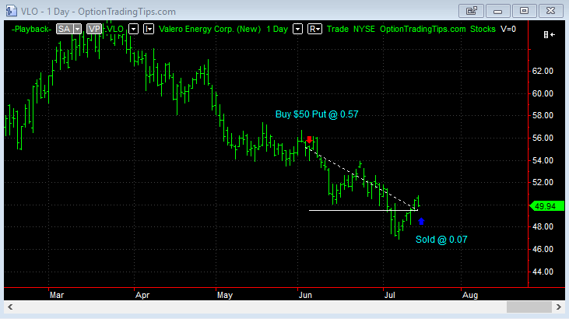
Task: Click the V=0 label
Action: point(508,29)
